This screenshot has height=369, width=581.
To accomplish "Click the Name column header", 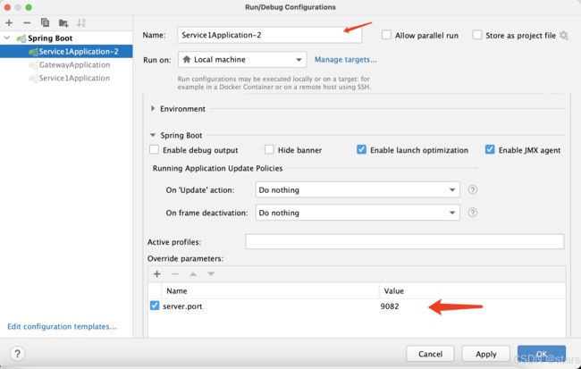I will pyautogui.click(x=270, y=291).
